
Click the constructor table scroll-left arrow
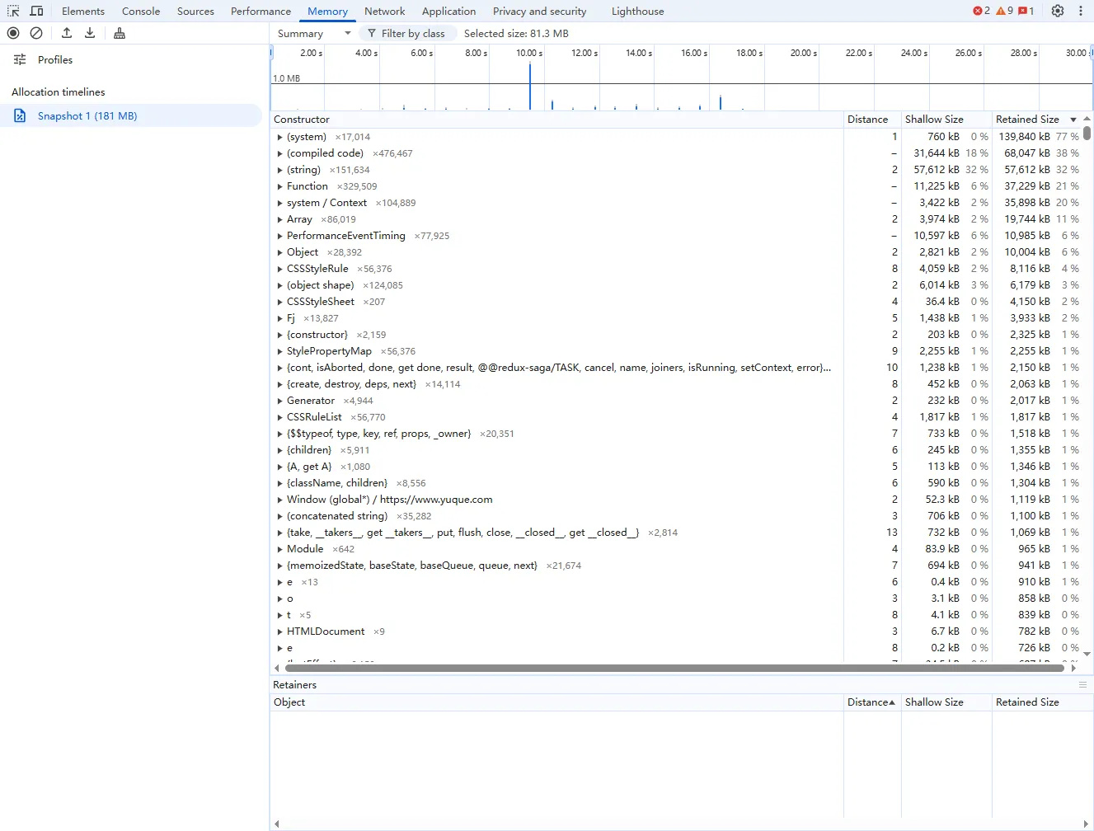tap(277, 669)
